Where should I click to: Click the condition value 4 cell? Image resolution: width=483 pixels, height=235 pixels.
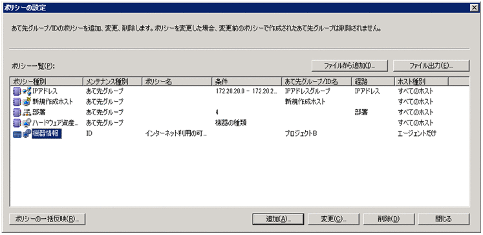pos(217,112)
